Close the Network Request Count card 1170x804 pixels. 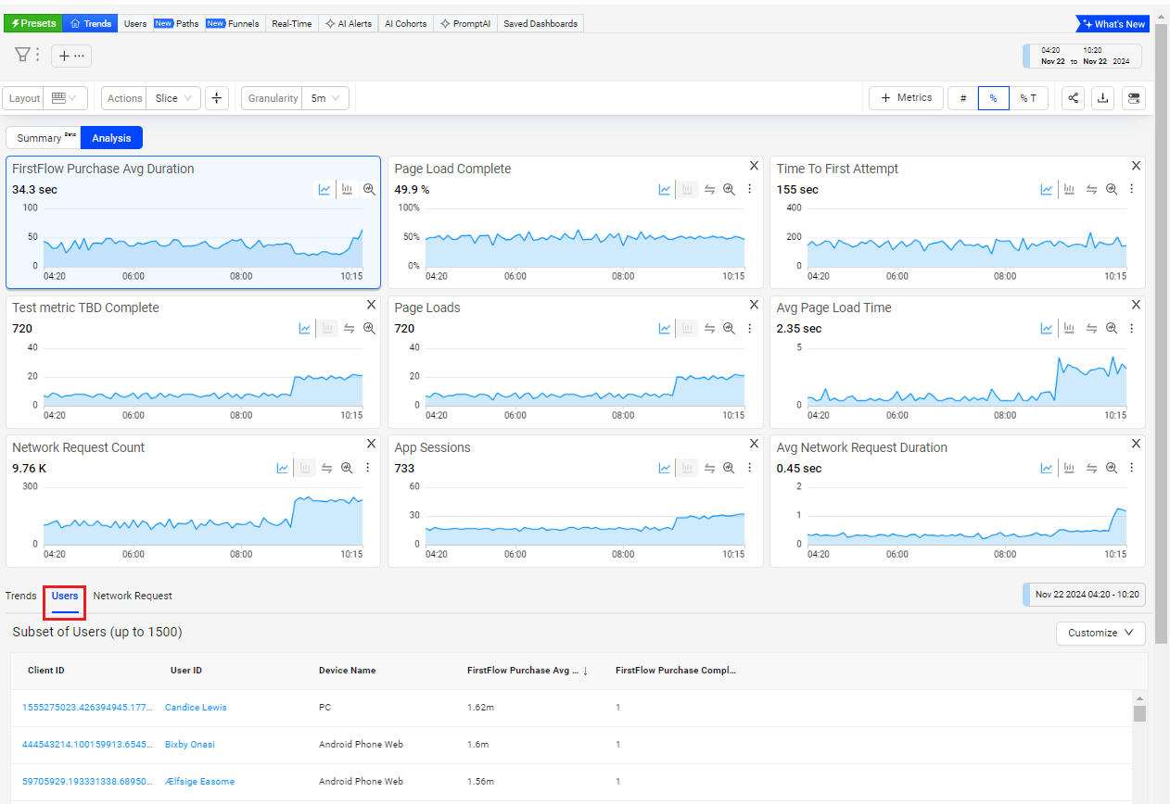point(371,444)
